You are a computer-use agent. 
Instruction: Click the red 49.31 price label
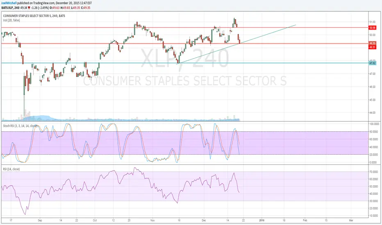(x=372, y=47)
